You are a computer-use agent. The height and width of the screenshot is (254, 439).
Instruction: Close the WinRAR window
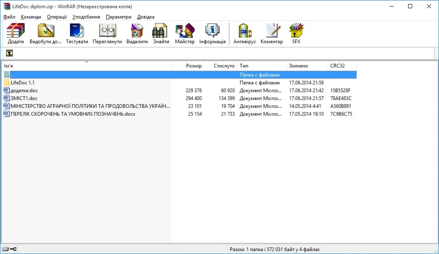[x=429, y=6]
